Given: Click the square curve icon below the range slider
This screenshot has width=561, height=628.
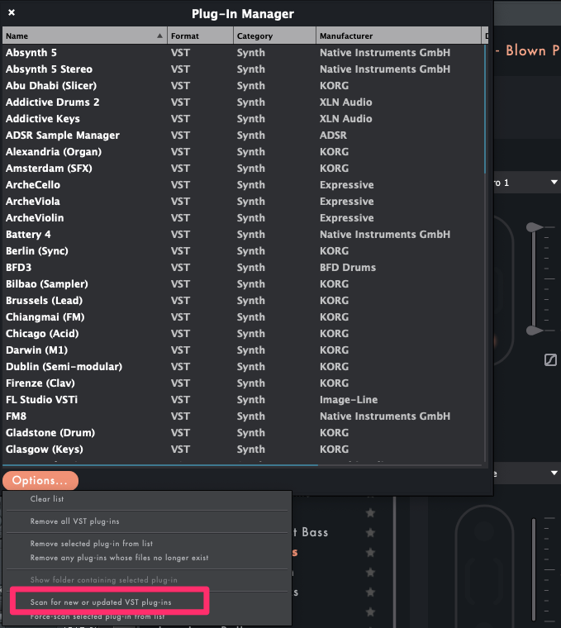Looking at the screenshot, I should (551, 359).
